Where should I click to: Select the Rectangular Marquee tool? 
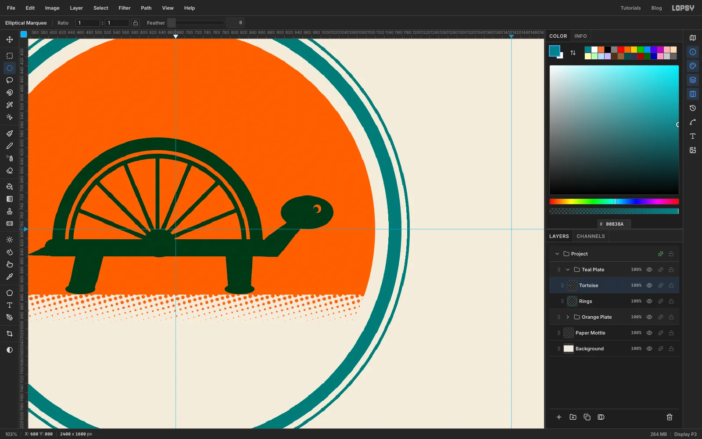10,56
